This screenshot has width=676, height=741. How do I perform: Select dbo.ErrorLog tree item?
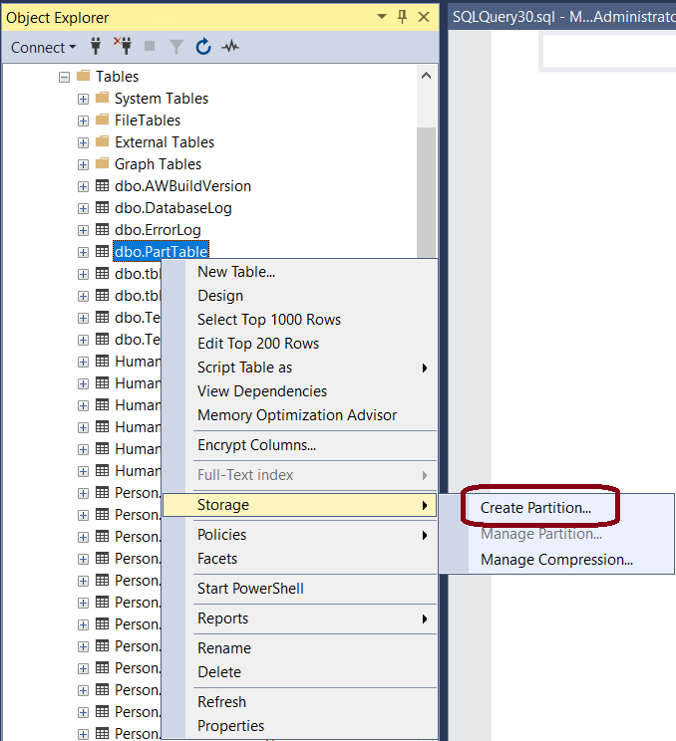(x=158, y=230)
